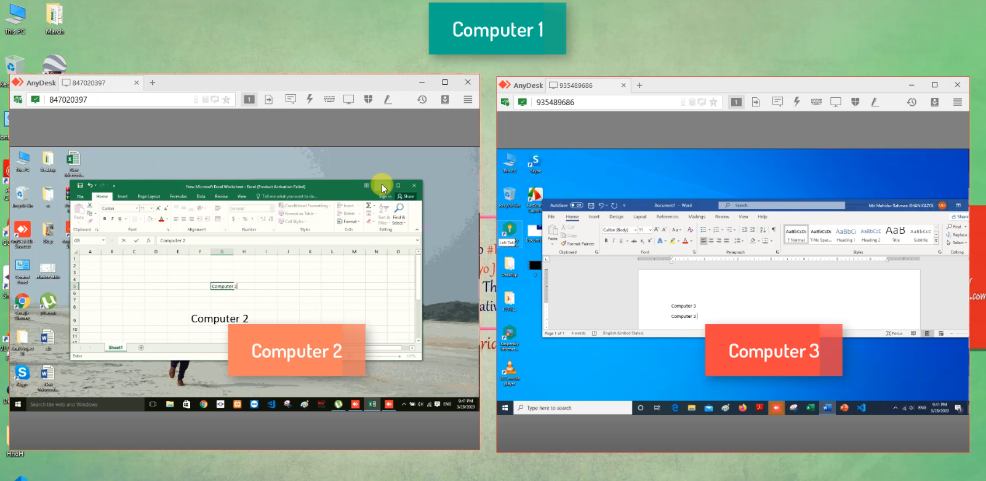Open chat icon in AnyDesk 847020397 window

[x=291, y=99]
